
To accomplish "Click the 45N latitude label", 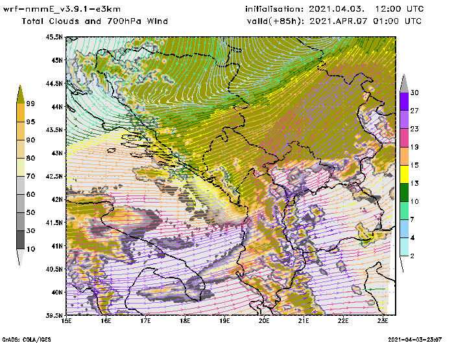I will tap(57, 60).
